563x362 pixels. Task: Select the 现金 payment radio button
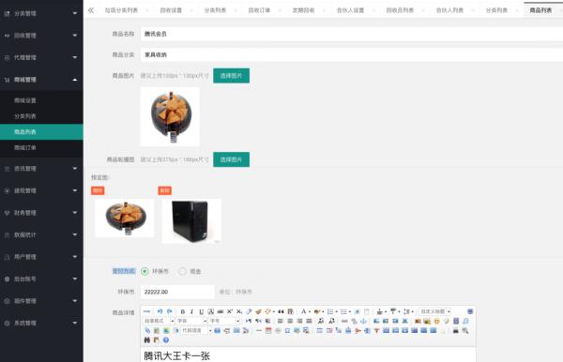182,271
